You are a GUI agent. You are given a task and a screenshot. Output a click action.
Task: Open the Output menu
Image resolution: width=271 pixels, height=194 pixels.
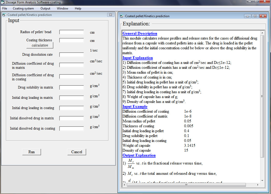pyautogui.click(x=45, y=8)
